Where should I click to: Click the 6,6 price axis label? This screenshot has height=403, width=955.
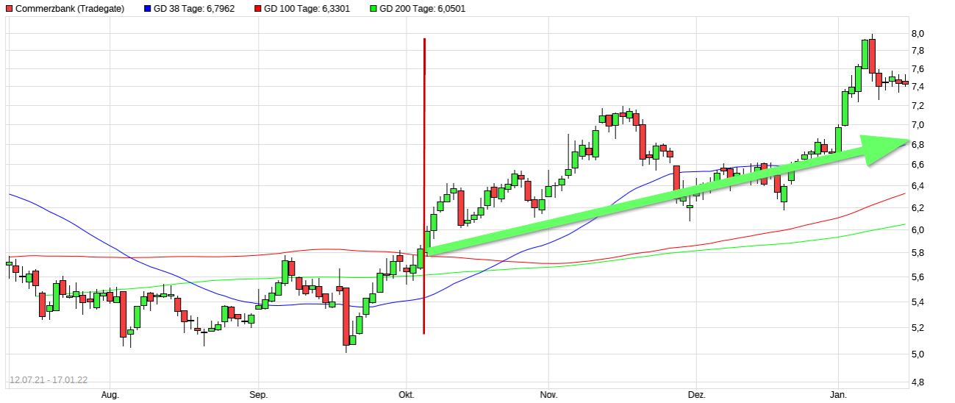click(918, 165)
